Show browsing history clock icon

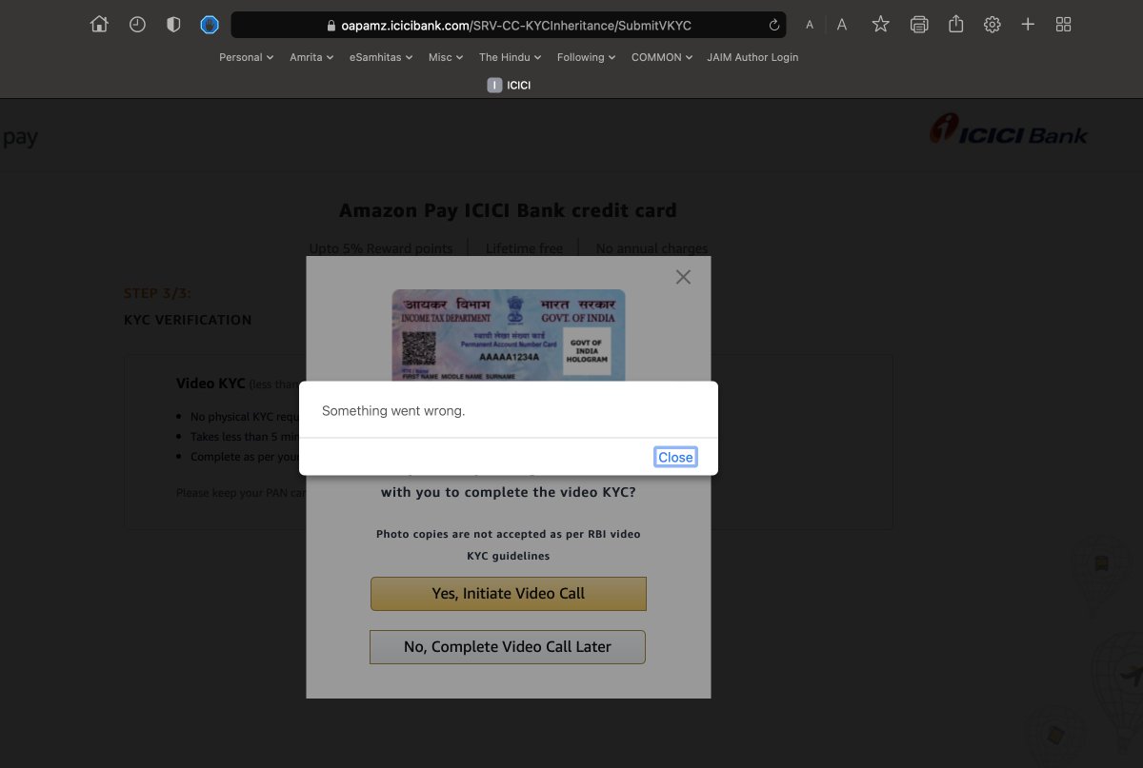pyautogui.click(x=137, y=25)
